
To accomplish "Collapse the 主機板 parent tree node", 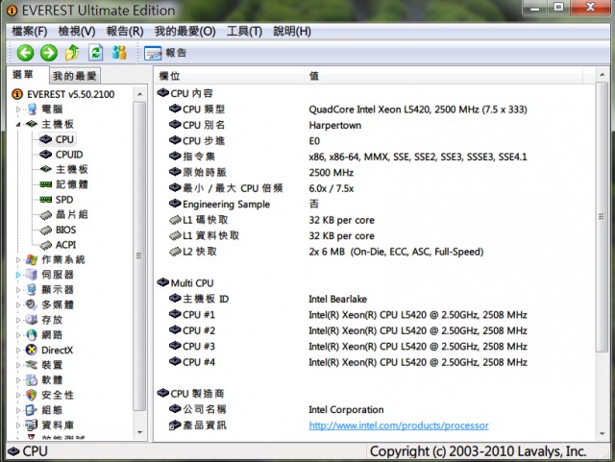I will click(x=18, y=124).
